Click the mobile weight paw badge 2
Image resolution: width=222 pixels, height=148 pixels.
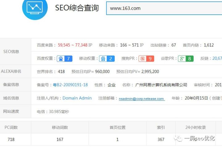tap(107, 59)
